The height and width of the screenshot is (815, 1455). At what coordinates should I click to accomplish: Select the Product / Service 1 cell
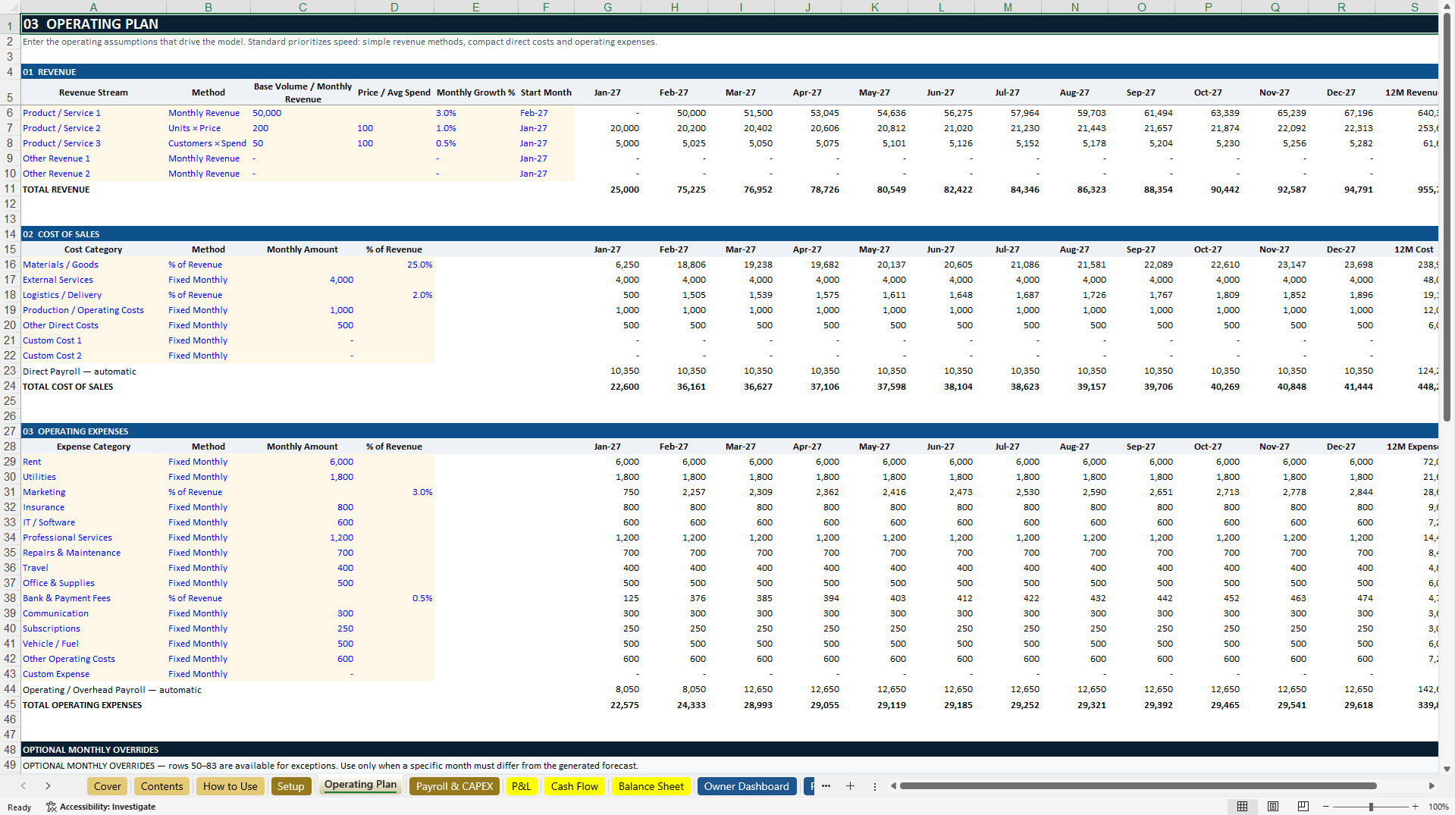(x=93, y=113)
